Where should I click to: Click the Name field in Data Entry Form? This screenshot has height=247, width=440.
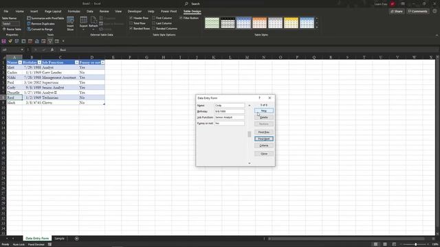point(230,105)
